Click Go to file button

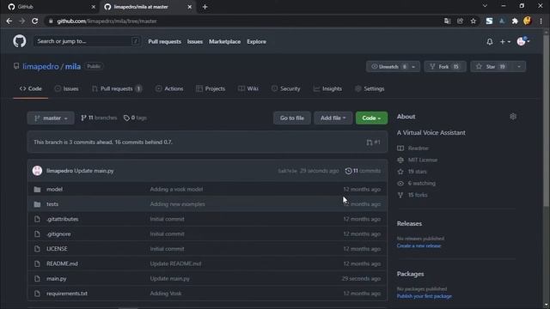[x=292, y=118]
